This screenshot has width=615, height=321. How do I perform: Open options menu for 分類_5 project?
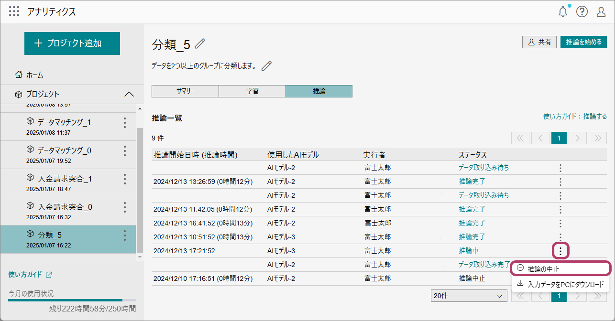pos(125,235)
